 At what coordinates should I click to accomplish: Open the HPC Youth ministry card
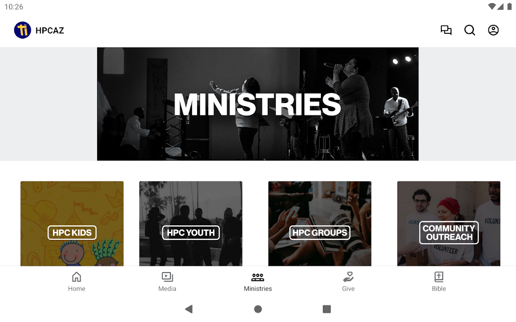pyautogui.click(x=191, y=223)
